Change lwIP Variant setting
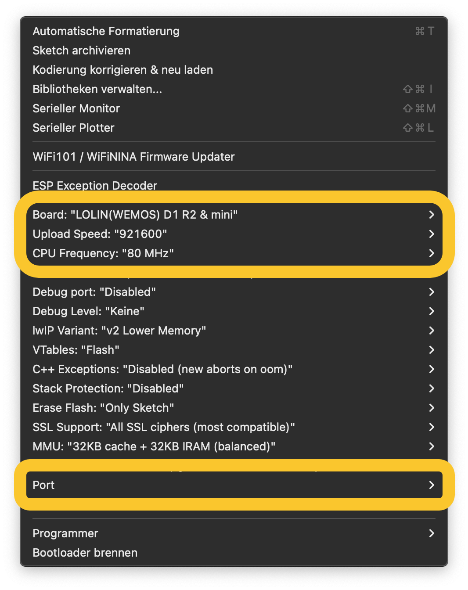The height and width of the screenshot is (590, 468). pos(119,331)
